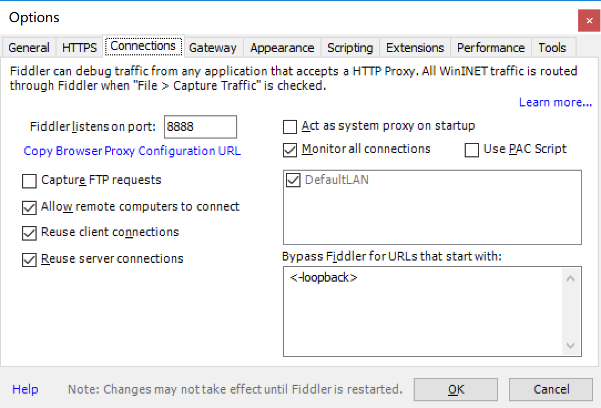Click the Fiddler listens on port field

(x=201, y=127)
